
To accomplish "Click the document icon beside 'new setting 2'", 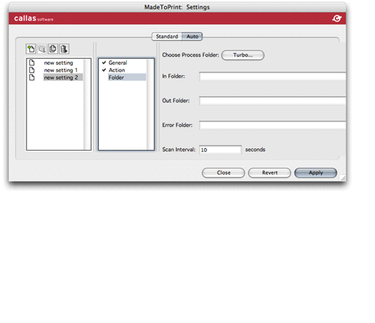I will (x=32, y=78).
